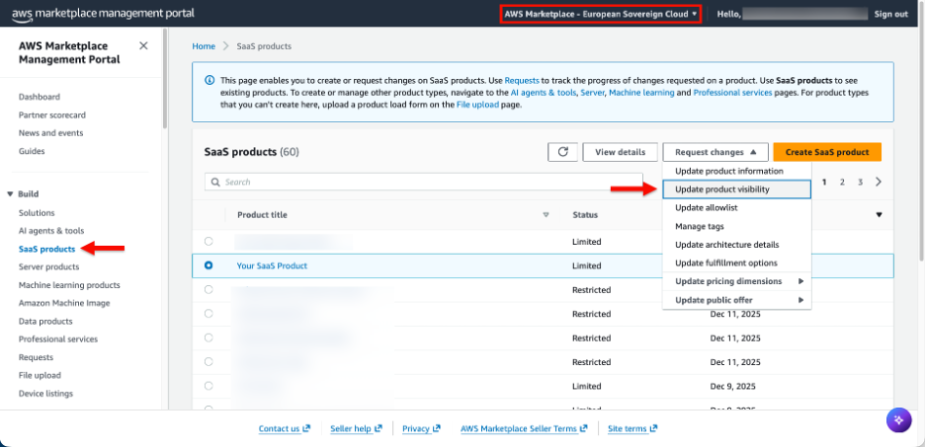Expand Update pricing dimensions submenu
Screen dimensions: 925x448
click(737, 281)
